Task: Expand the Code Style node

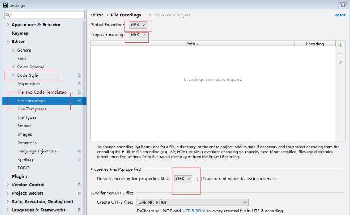Action: [x=13, y=75]
